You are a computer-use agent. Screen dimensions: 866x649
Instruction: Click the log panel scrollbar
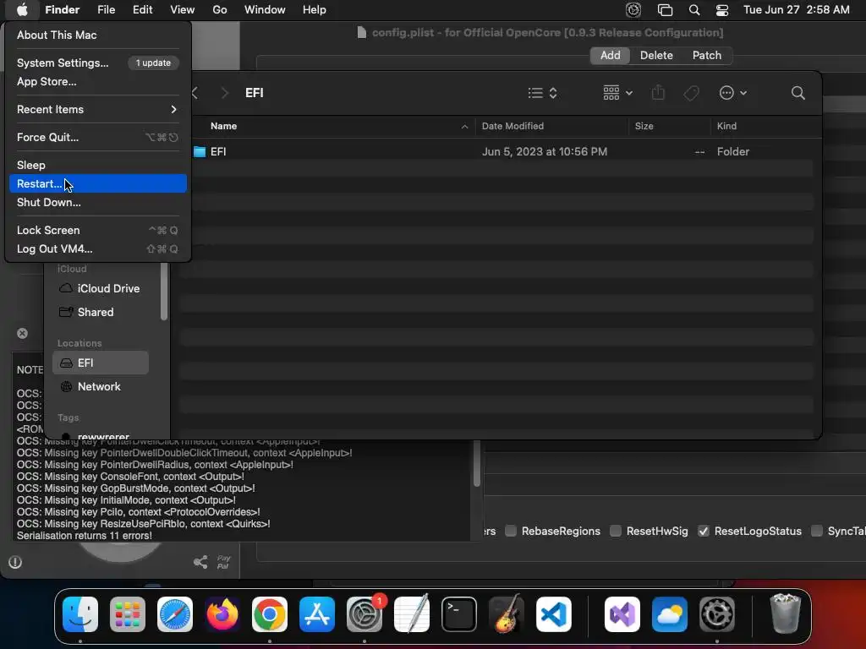pos(477,464)
